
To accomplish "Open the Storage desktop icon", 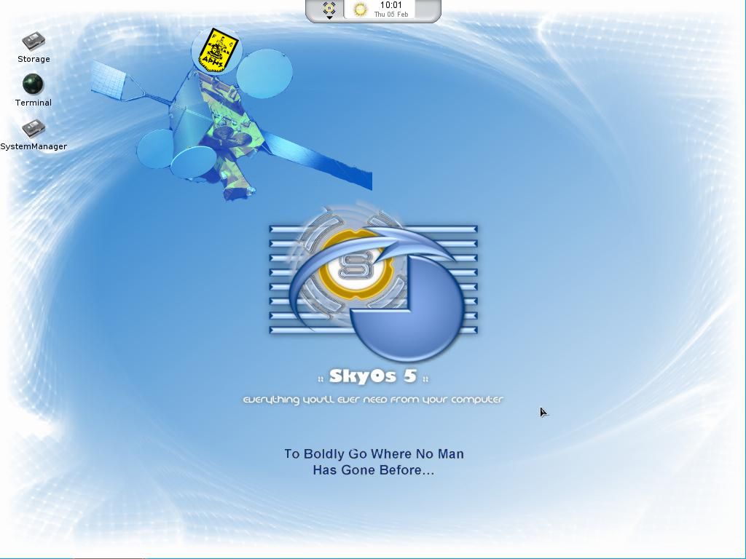I will [x=33, y=41].
